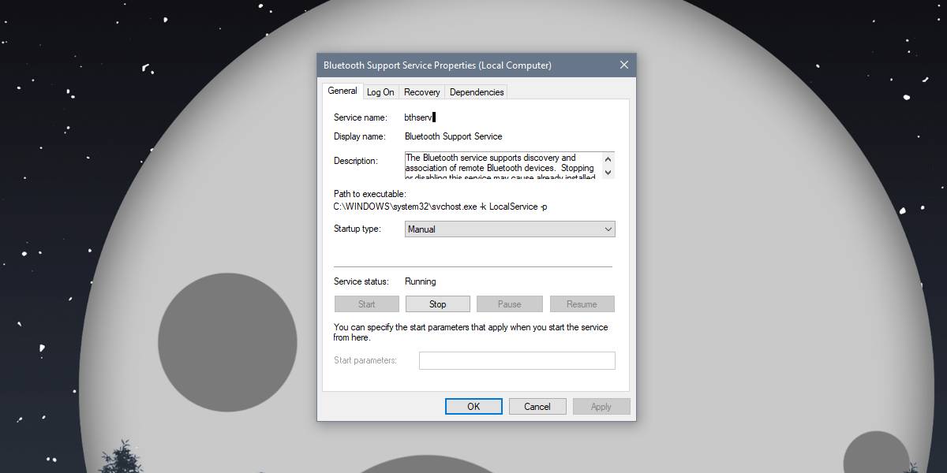
Task: Select the path to executable text
Action: [440, 207]
